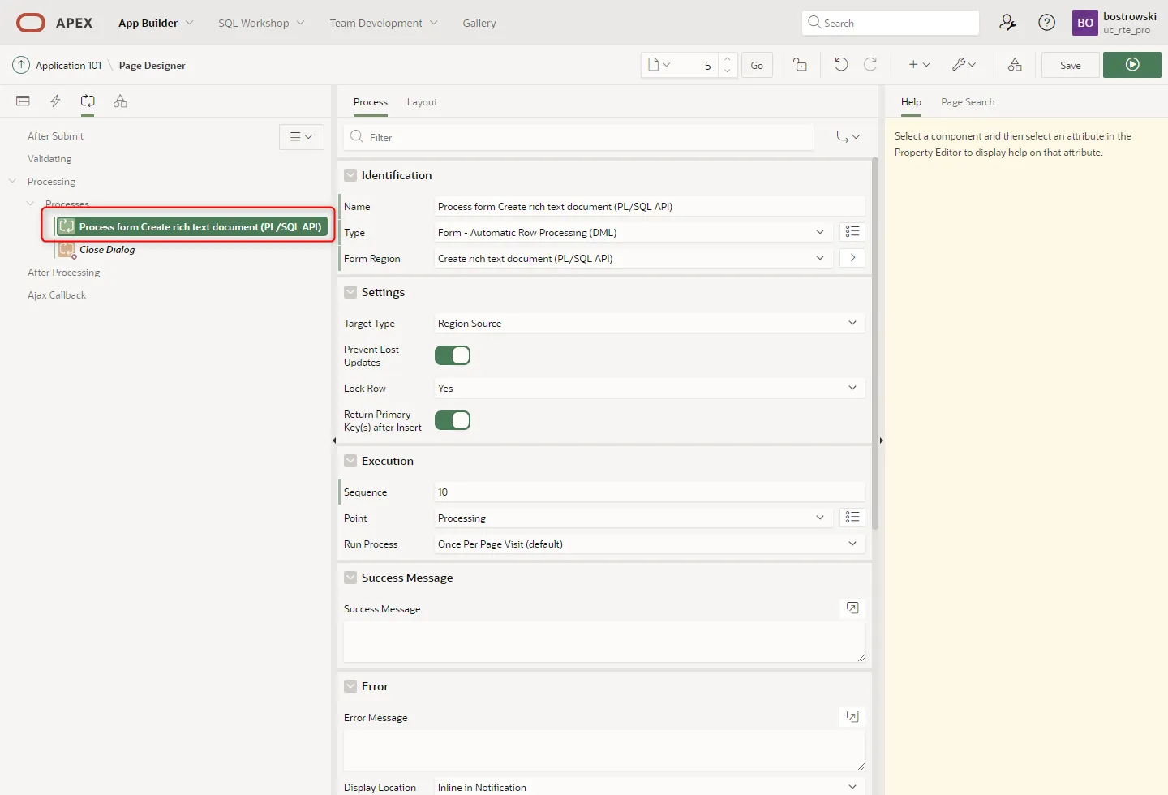Viewport: 1168px width, 795px height.
Task: Open the Run Process dropdown
Action: click(649, 544)
